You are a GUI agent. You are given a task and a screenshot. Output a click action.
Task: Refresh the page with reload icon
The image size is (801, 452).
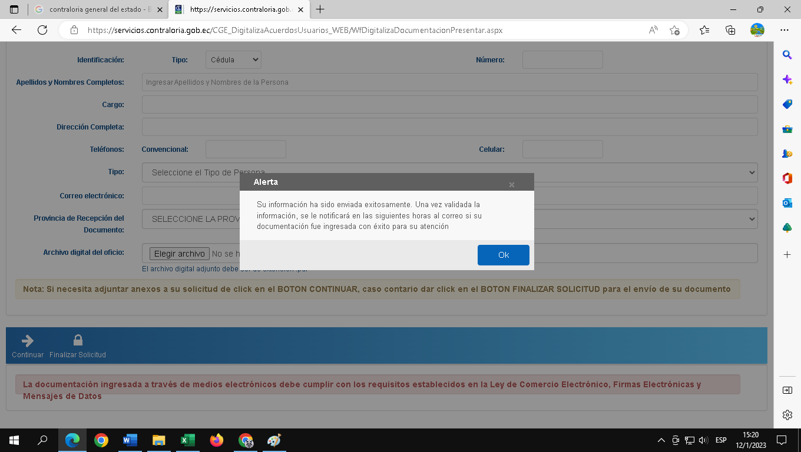coord(42,30)
